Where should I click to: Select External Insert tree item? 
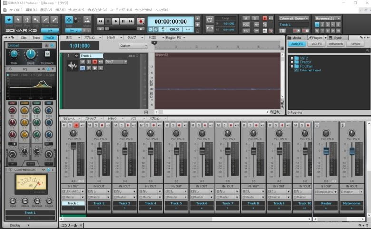click(310, 70)
